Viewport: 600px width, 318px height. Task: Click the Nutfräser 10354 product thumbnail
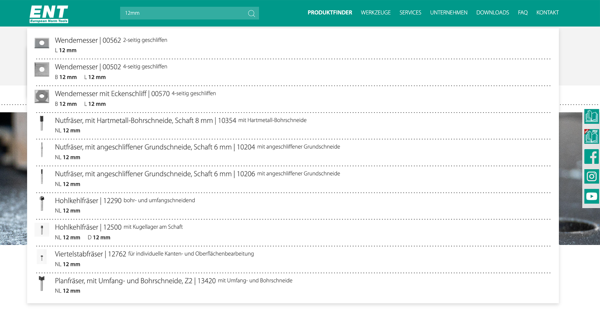coord(42,123)
